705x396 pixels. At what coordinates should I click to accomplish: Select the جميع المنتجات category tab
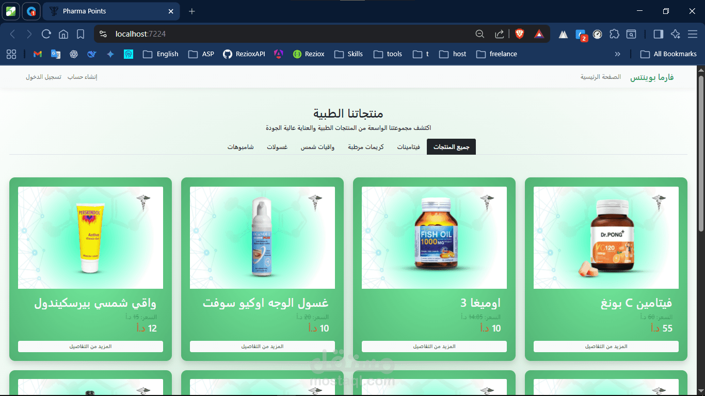click(451, 147)
